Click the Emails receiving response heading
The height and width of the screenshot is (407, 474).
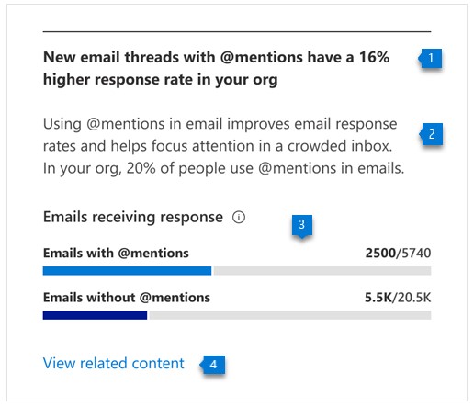click(133, 218)
